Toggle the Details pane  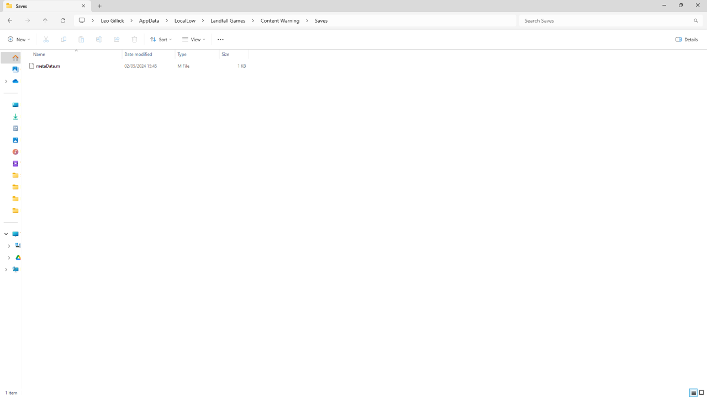[687, 40]
